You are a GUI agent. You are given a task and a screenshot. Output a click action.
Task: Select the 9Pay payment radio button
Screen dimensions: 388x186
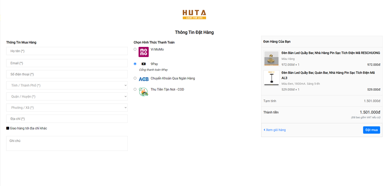click(135, 64)
